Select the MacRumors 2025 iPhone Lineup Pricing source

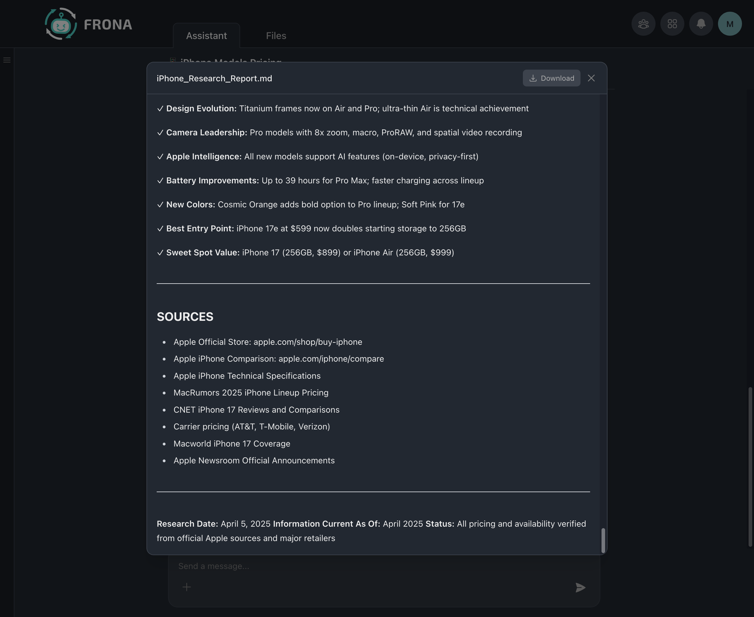[251, 393]
